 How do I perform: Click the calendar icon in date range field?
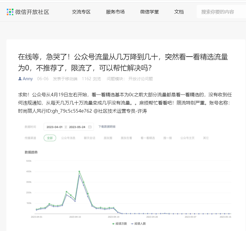point(90,127)
